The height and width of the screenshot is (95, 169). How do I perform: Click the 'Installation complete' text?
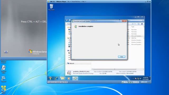(86, 26)
